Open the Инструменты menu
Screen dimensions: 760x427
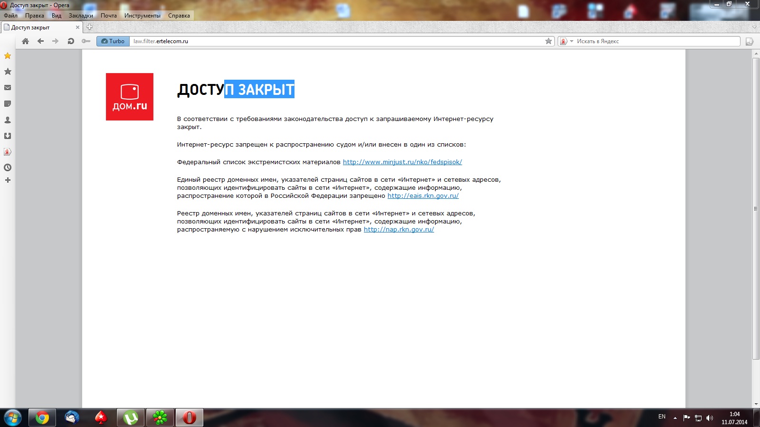point(142,16)
